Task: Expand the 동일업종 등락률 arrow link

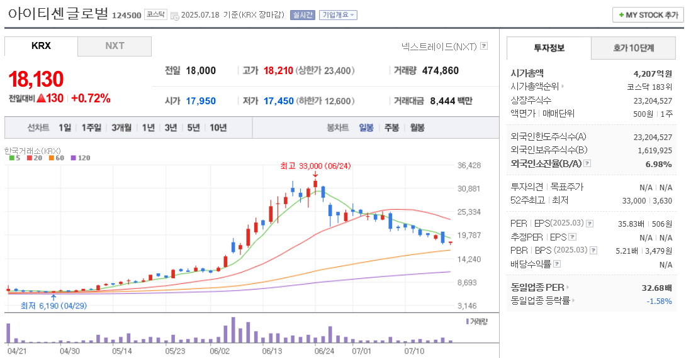Action: tap(573, 301)
